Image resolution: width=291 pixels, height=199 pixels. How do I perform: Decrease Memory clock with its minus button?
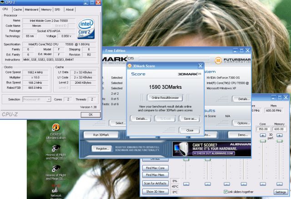[x=280, y=184]
